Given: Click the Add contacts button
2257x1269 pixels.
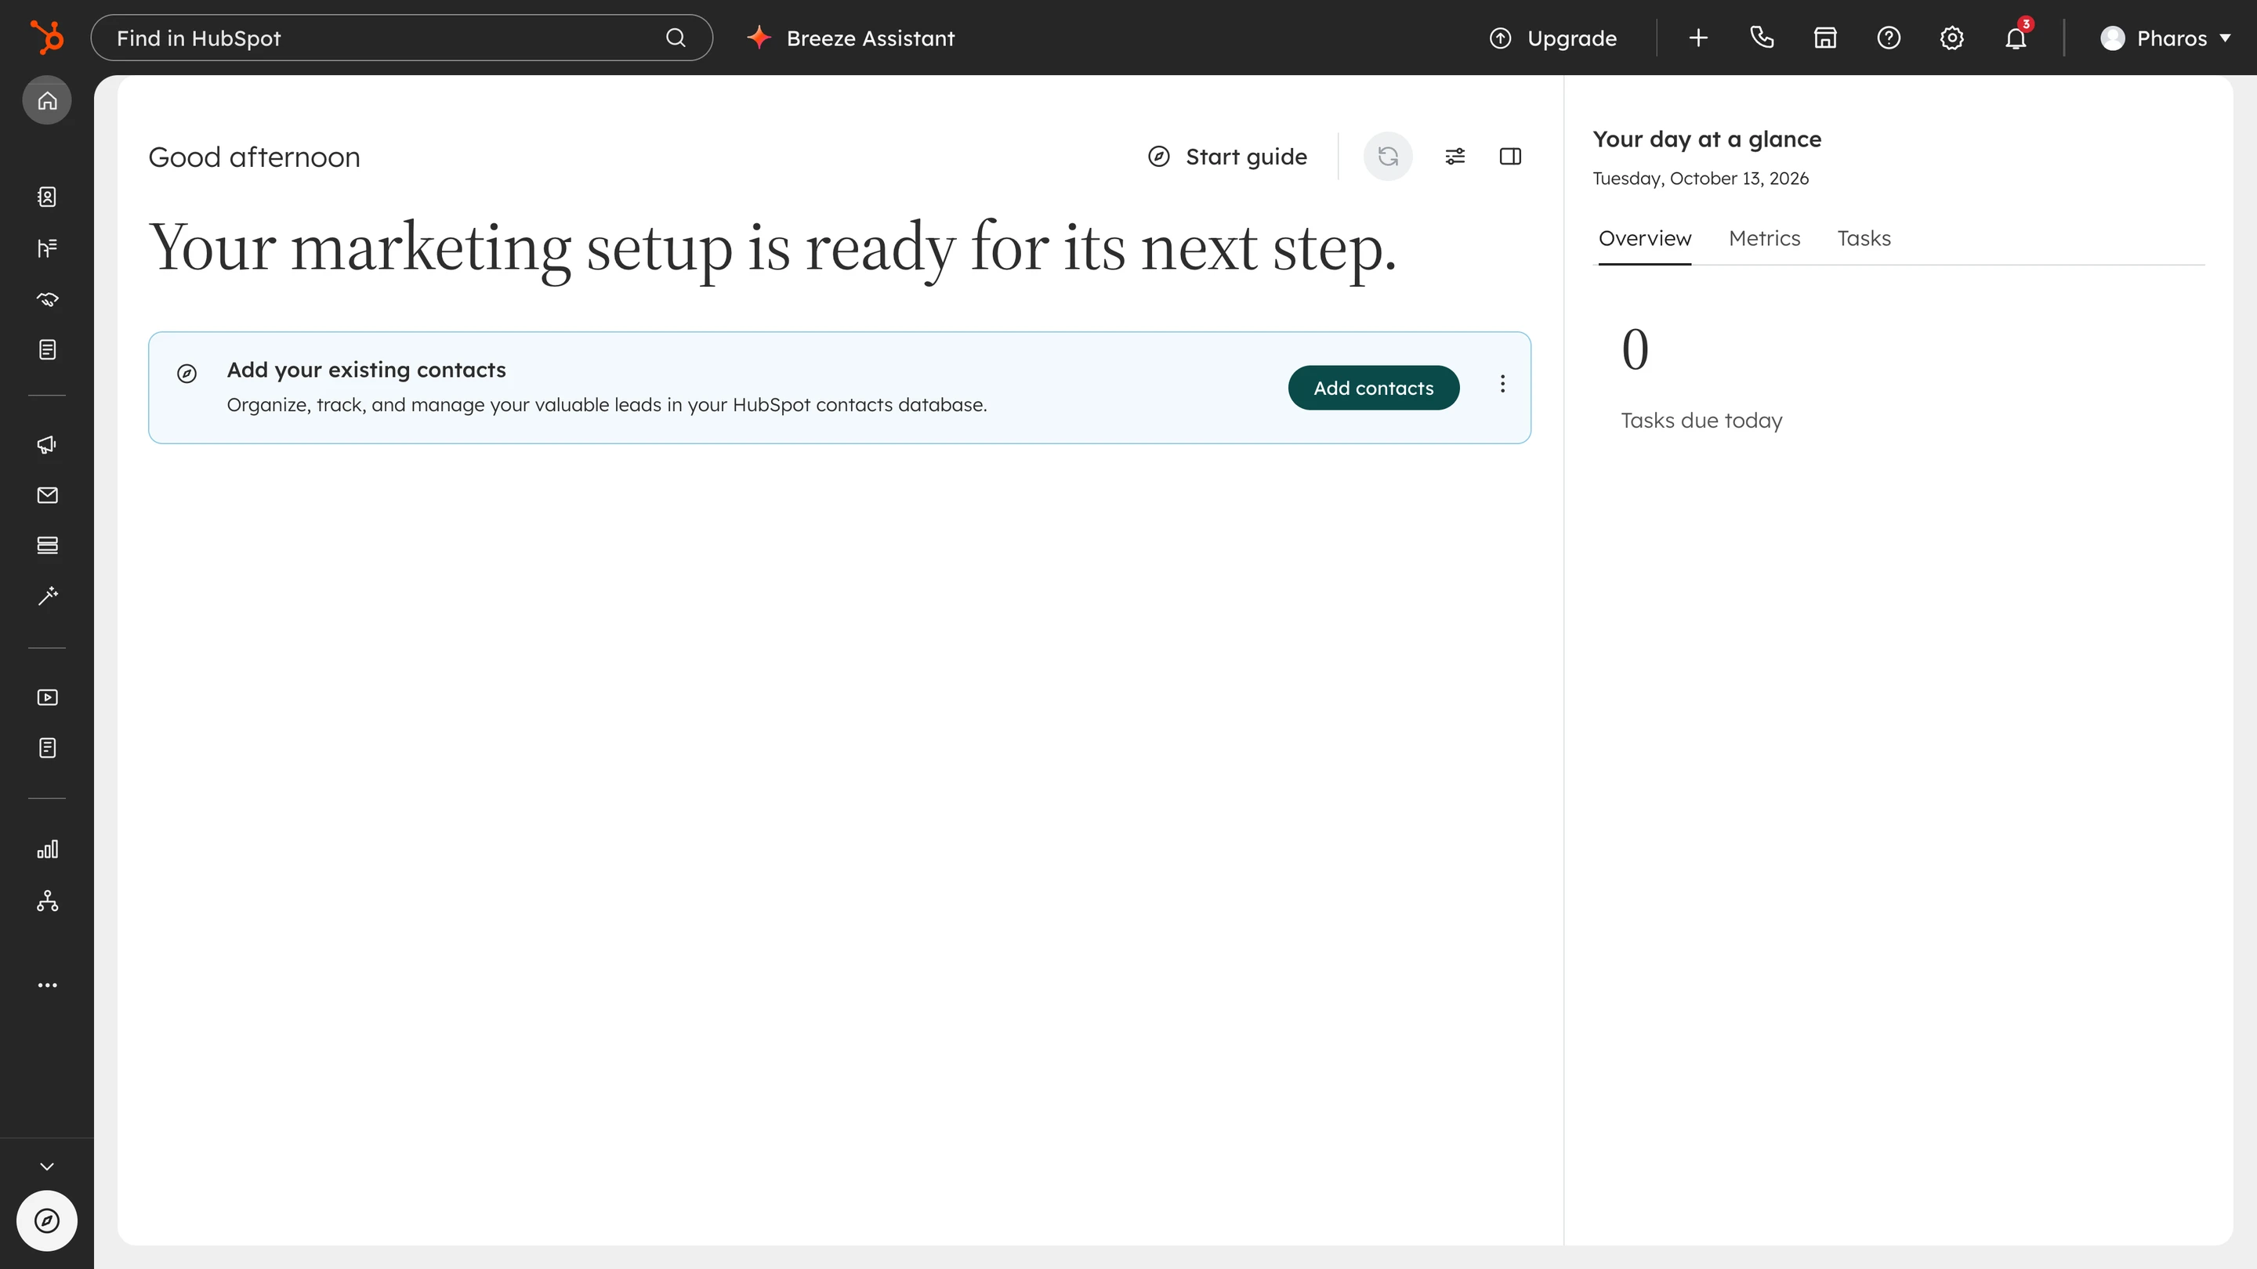Looking at the screenshot, I should (1373, 388).
